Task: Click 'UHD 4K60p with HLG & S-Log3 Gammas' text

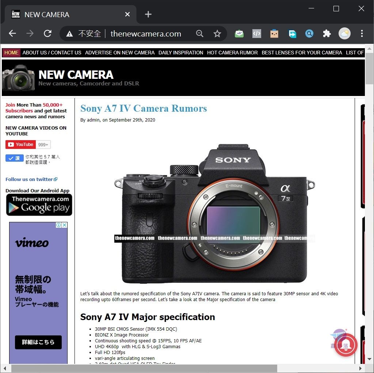Action: [x=138, y=347]
